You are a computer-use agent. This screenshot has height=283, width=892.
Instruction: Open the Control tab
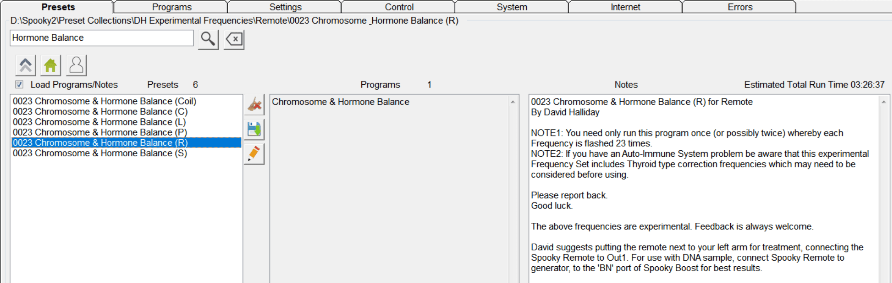399,7
